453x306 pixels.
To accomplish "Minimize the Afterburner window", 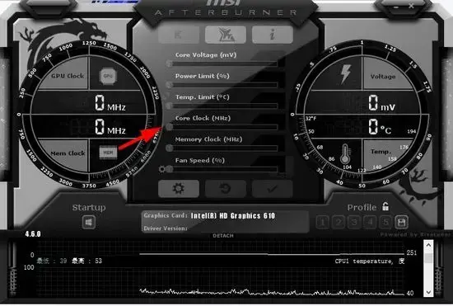I will pos(396,7).
